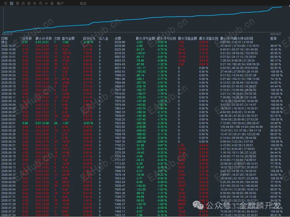Select the 2026.07.24 date row
Screen dimensions: 290x217
point(9,215)
